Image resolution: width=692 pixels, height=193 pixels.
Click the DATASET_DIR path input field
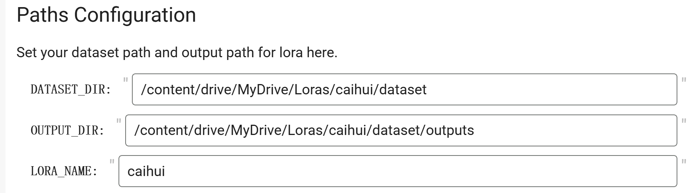pos(404,89)
